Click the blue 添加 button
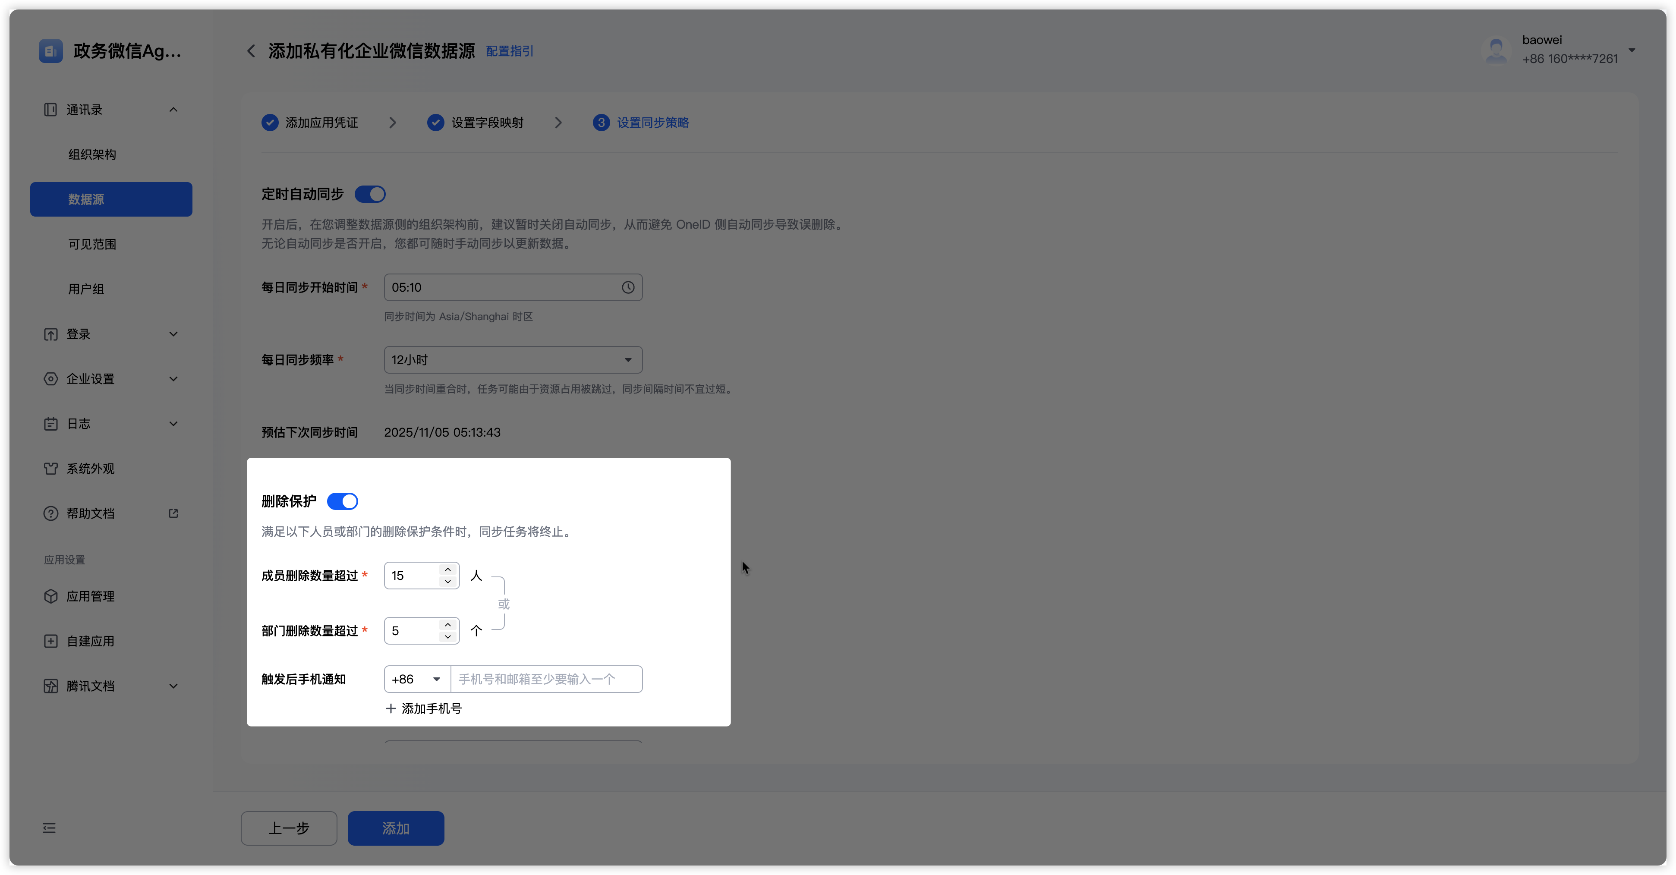 396,828
